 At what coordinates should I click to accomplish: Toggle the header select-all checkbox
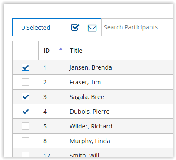point(26,50)
